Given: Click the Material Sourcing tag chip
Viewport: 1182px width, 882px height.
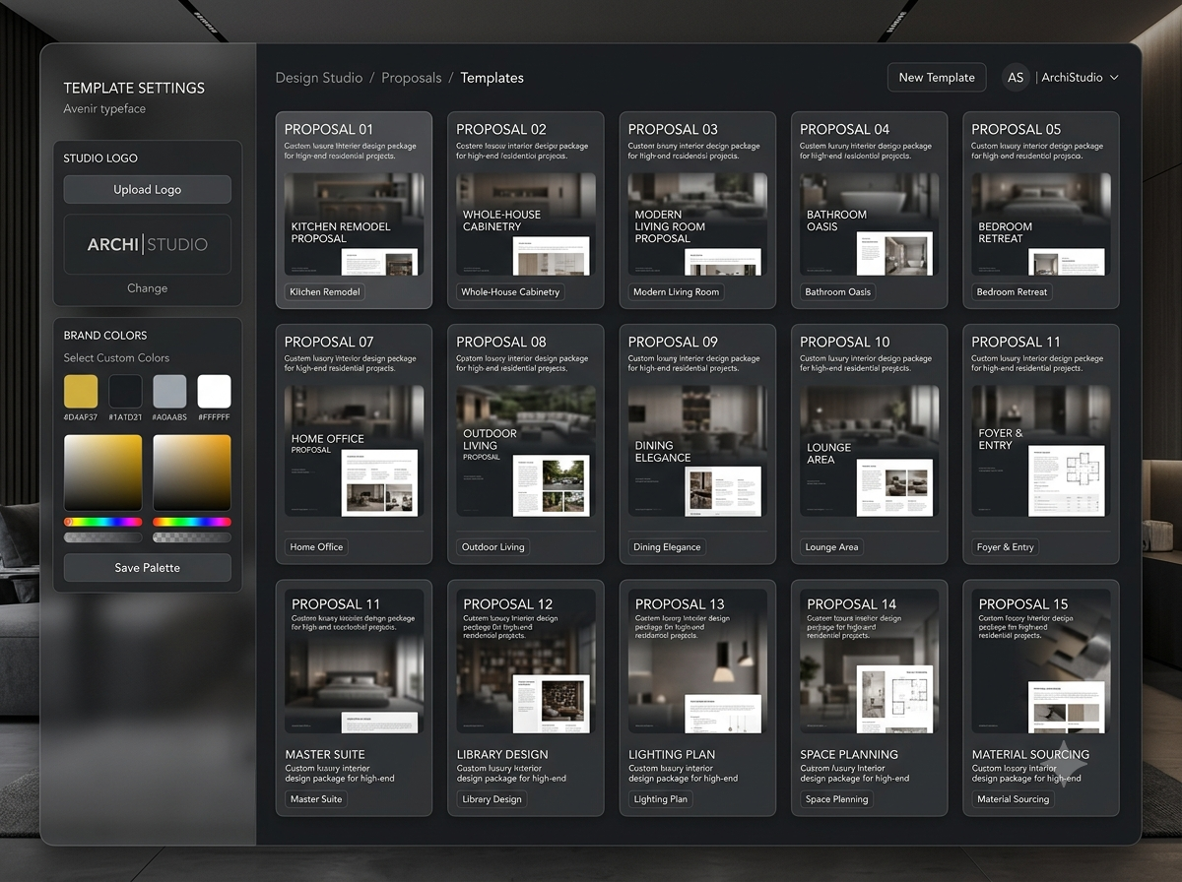Looking at the screenshot, I should 1014,799.
